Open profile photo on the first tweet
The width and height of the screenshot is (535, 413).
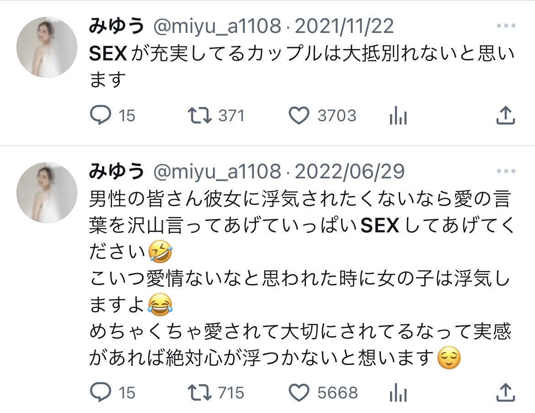click(x=47, y=47)
